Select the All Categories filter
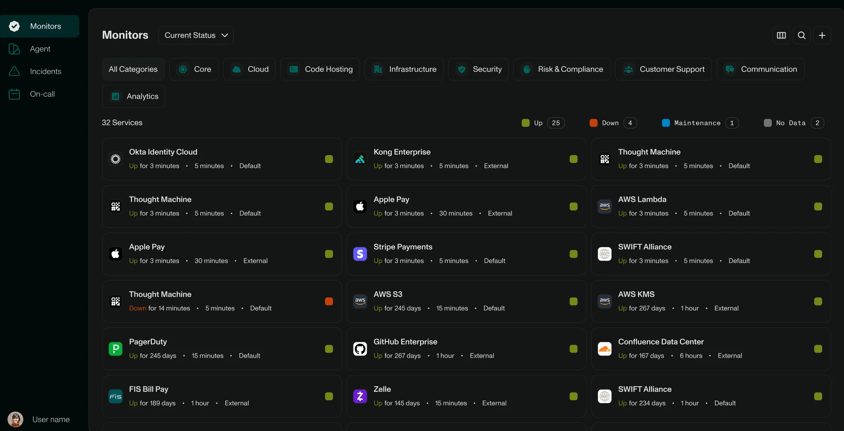Image resolution: width=844 pixels, height=431 pixels. 133,69
